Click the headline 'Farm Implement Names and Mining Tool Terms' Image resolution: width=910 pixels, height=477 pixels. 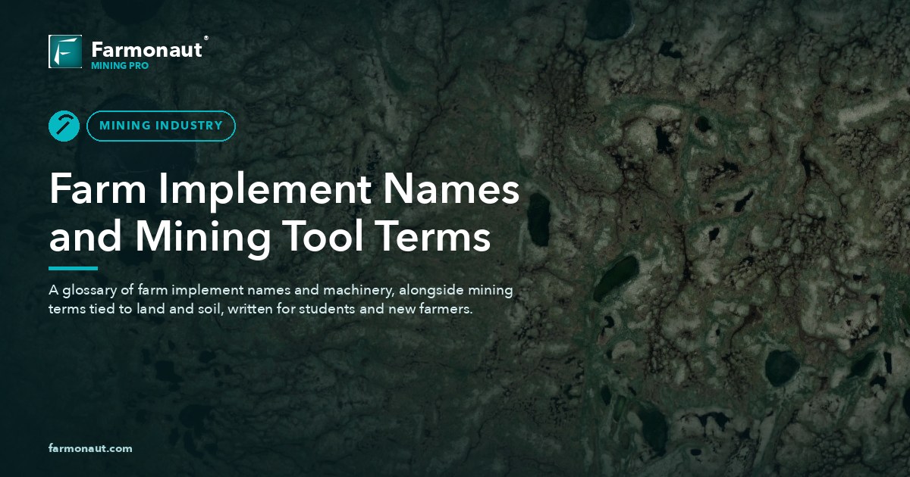(x=284, y=213)
